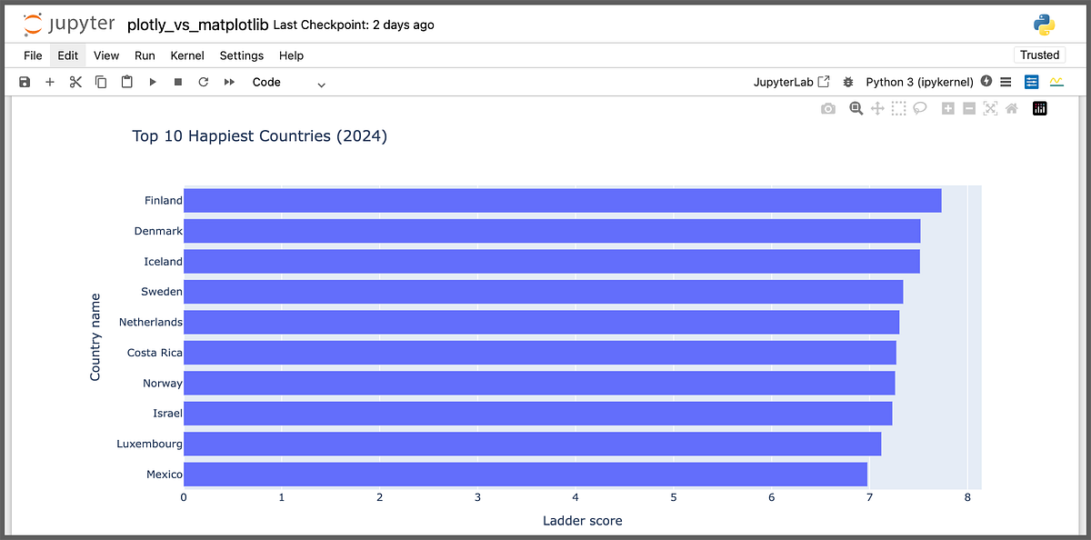This screenshot has height=540, width=1091.
Task: Open the cell type Code dropdown
Action: click(289, 82)
